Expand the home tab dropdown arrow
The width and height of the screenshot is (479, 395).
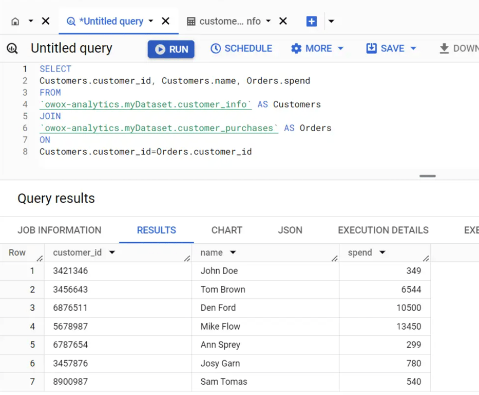pos(31,21)
